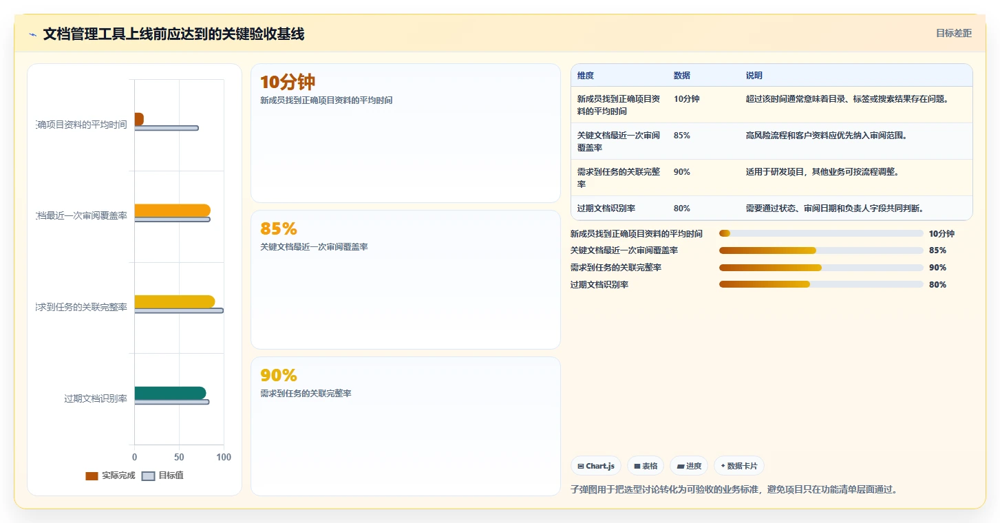Click the 过期文档识别率 axis label in chart
The height and width of the screenshot is (523, 1000).
pyautogui.click(x=96, y=398)
